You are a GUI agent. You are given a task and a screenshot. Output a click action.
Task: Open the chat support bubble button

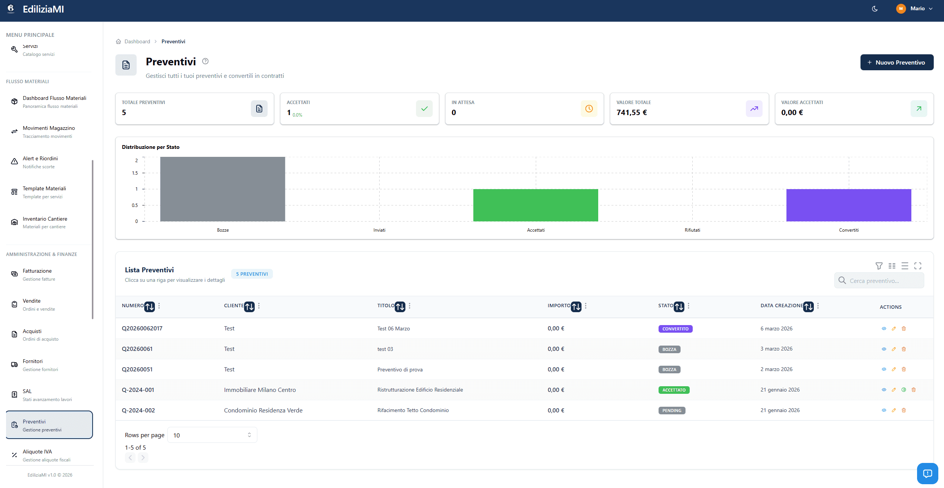click(x=927, y=473)
